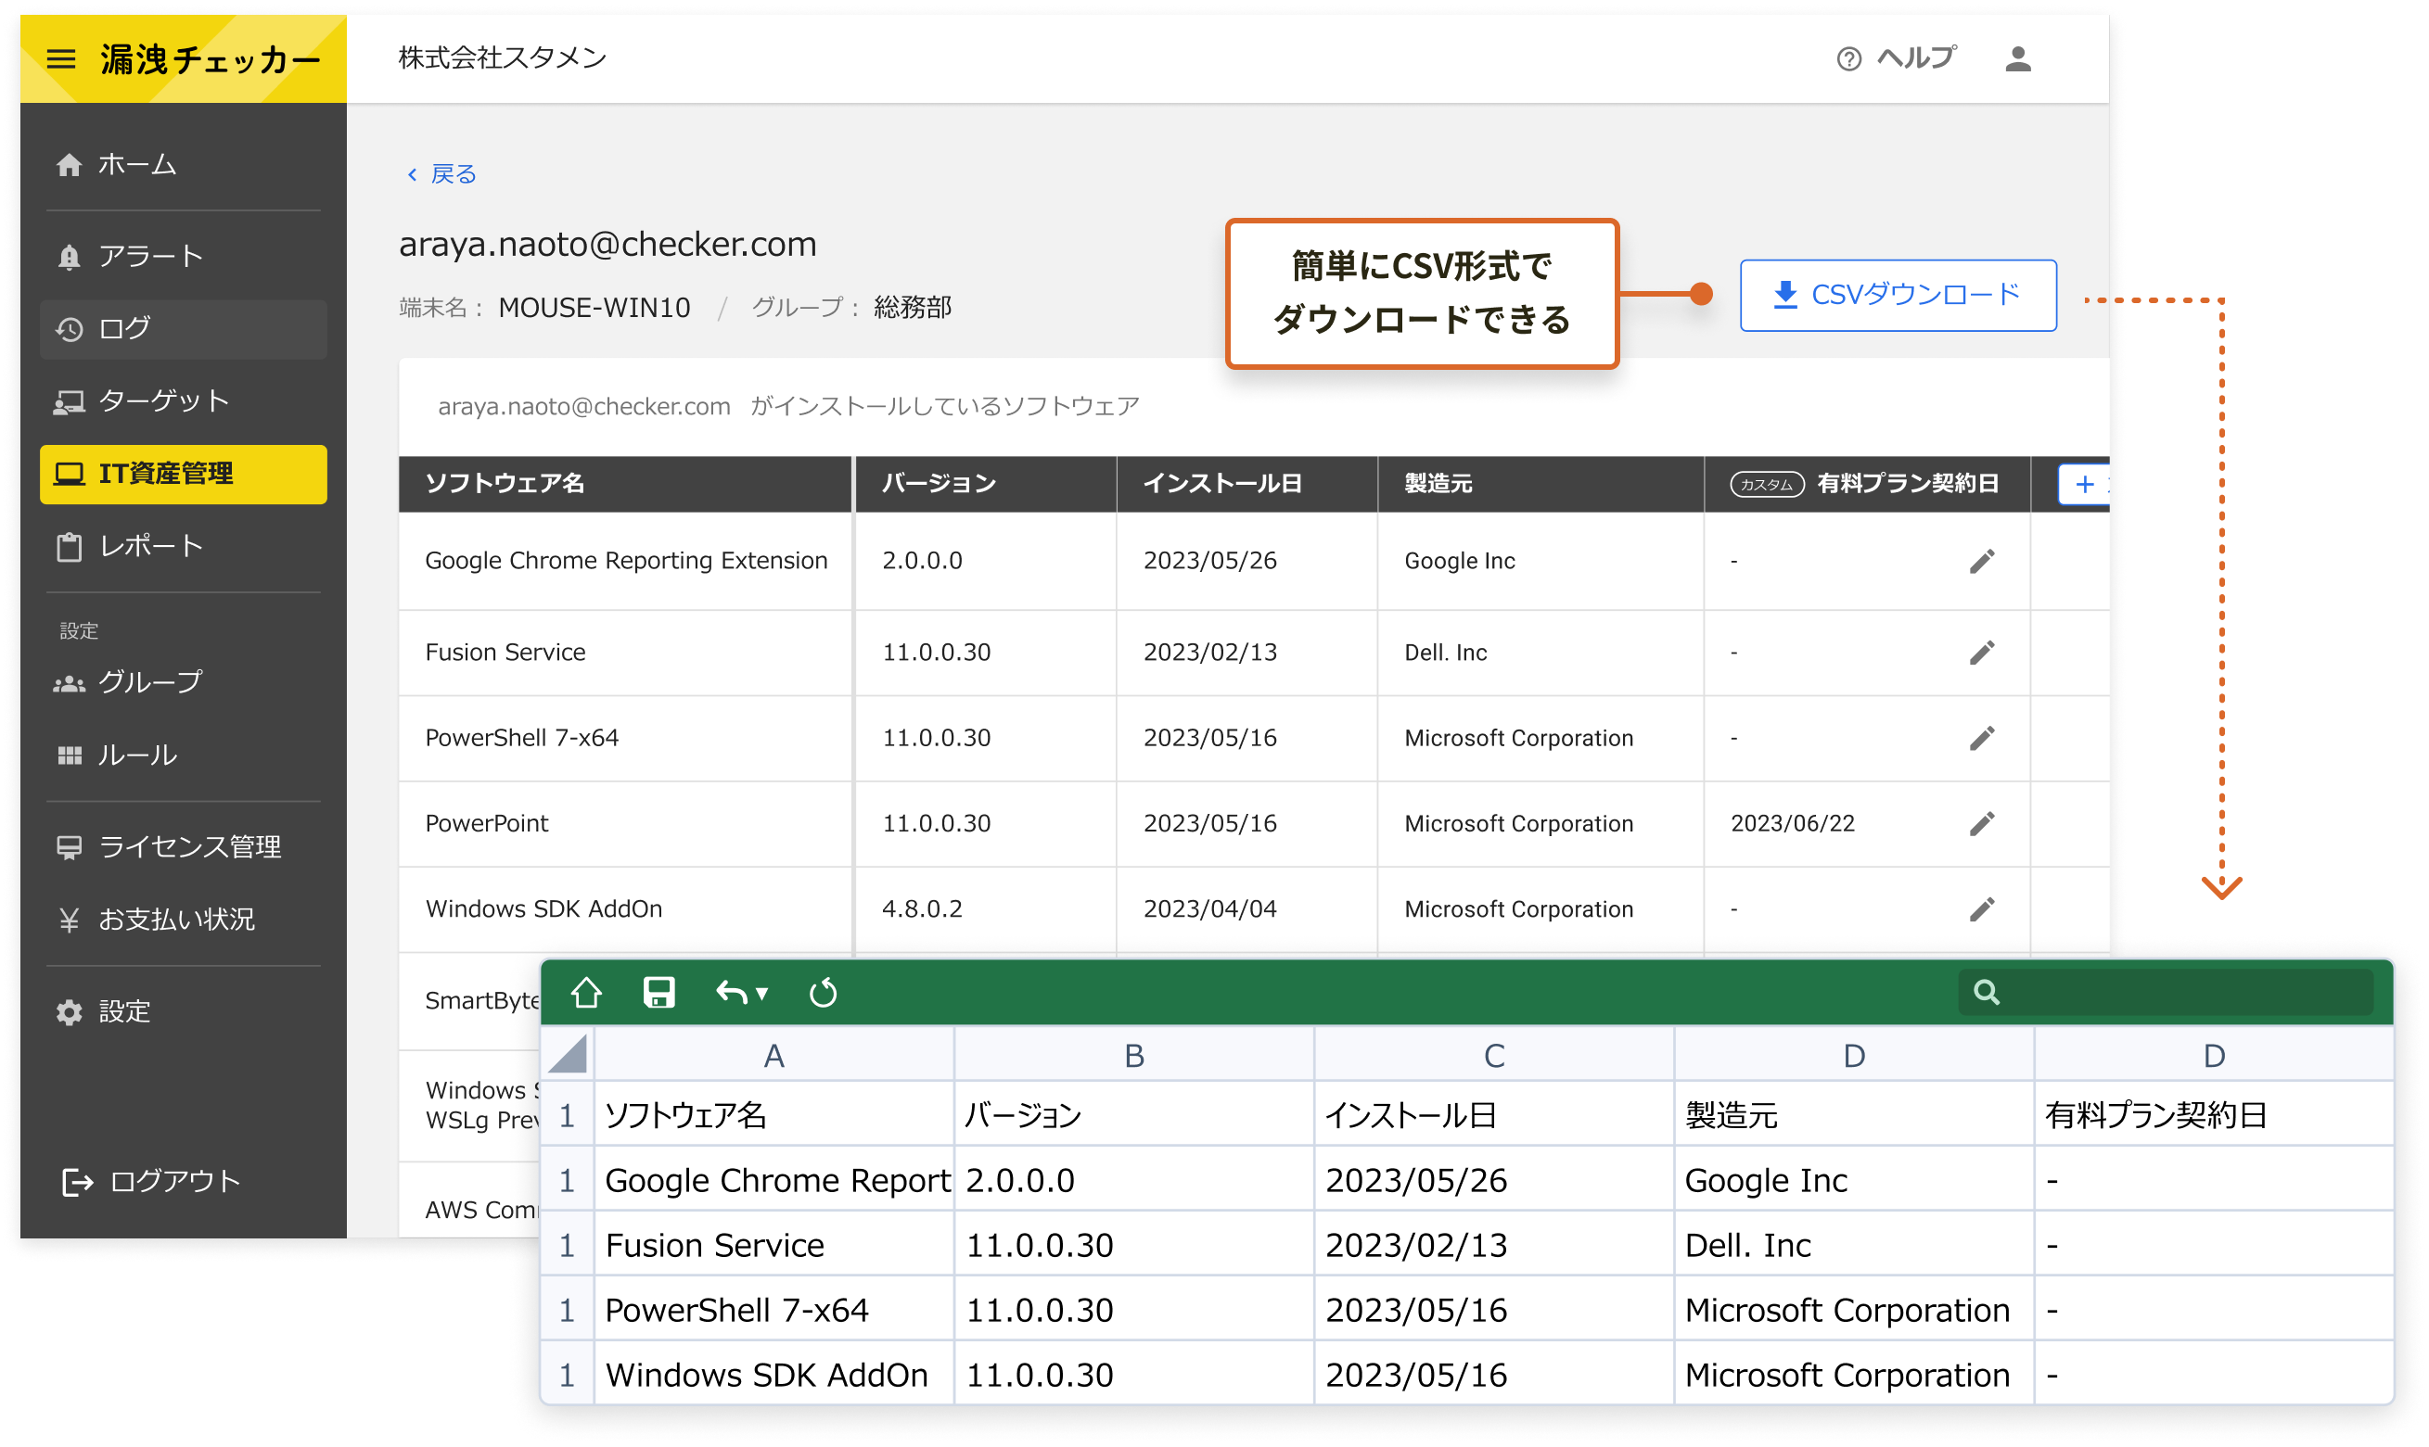
Task: Click the spreadsheet search magnifier icon
Action: [x=1986, y=993]
